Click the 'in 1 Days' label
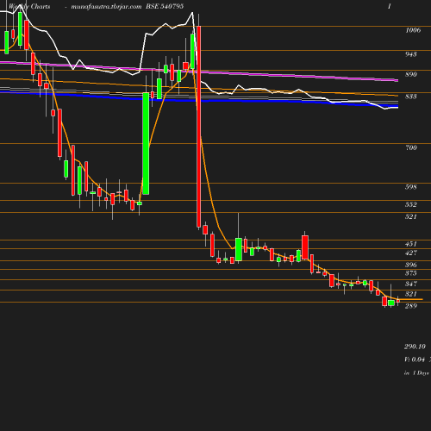The image size is (431, 431). pyautogui.click(x=416, y=373)
